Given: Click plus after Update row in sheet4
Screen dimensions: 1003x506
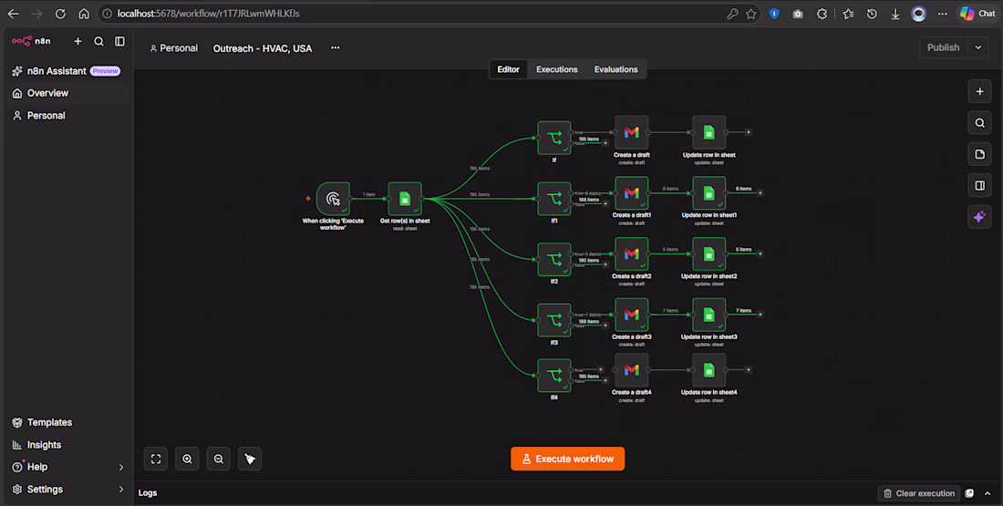Looking at the screenshot, I should (749, 370).
